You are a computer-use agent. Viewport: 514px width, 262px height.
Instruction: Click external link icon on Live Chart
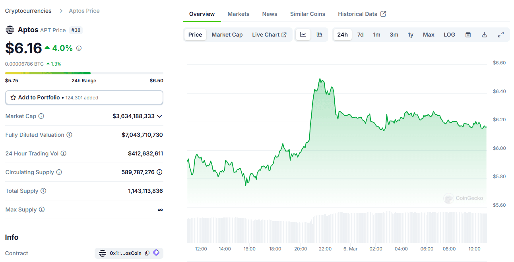(284, 35)
